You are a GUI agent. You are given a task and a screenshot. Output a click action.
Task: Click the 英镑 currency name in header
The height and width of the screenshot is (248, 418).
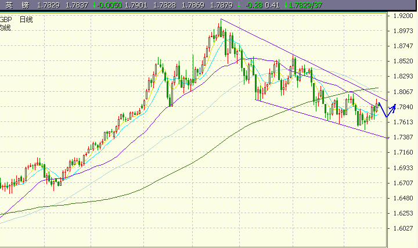[x=17, y=5]
